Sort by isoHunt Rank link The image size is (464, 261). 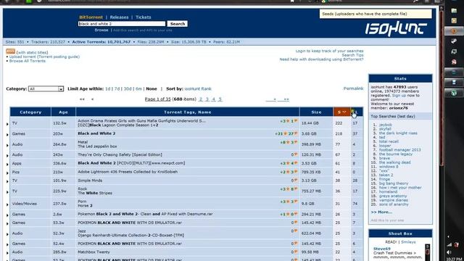pos(198,88)
